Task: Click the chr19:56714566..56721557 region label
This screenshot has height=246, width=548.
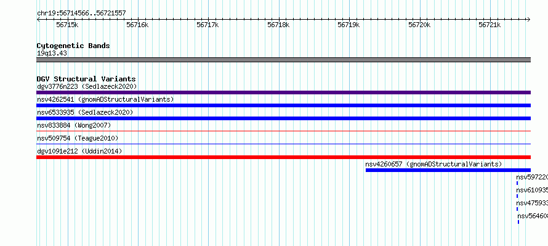Action: (81, 14)
